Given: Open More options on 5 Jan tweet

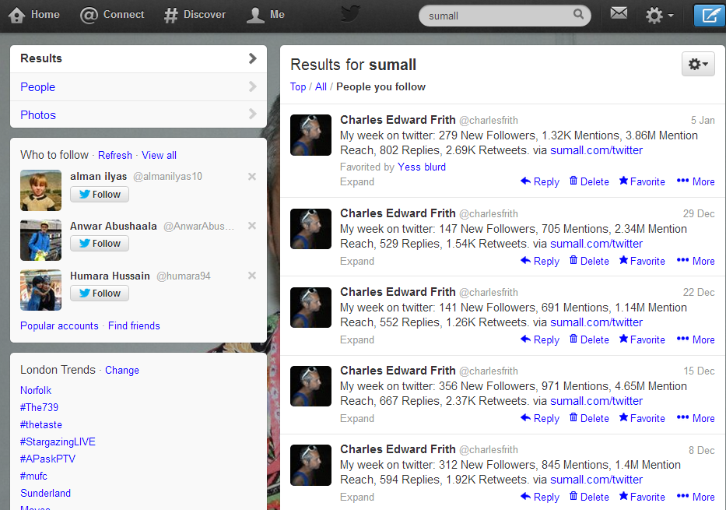Looking at the screenshot, I should point(696,181).
